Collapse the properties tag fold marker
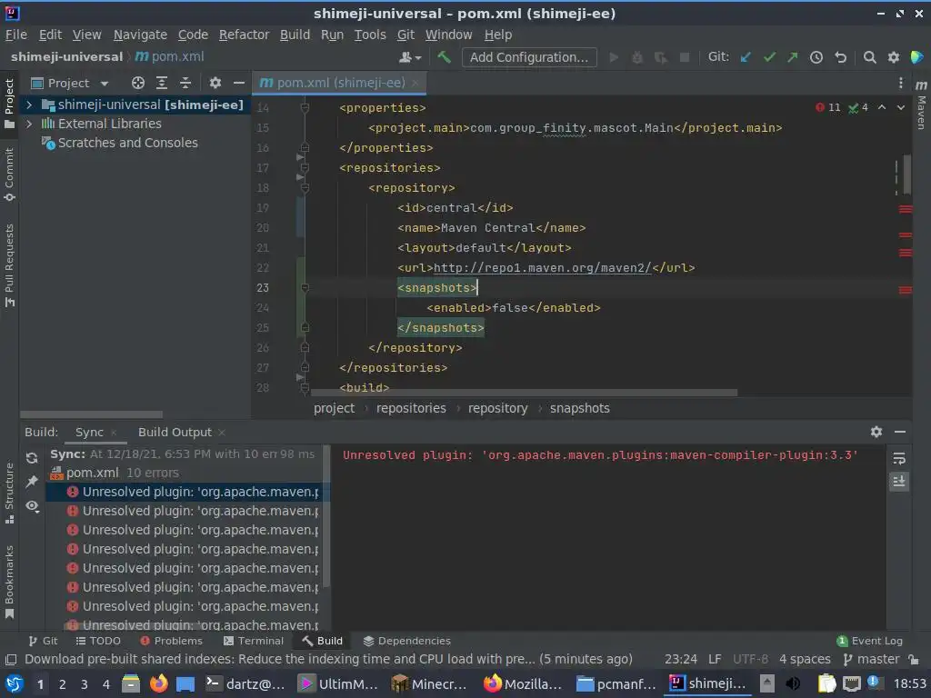The height and width of the screenshot is (698, 931). point(305,107)
